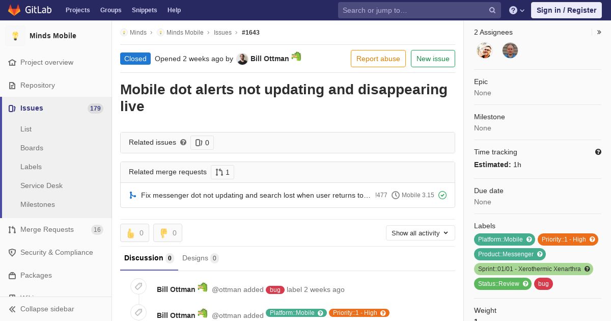
Task: Click the Security & Compliance shield icon
Action: pyautogui.click(x=12, y=252)
